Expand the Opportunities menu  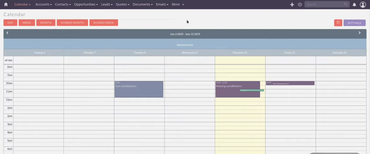point(86,4)
